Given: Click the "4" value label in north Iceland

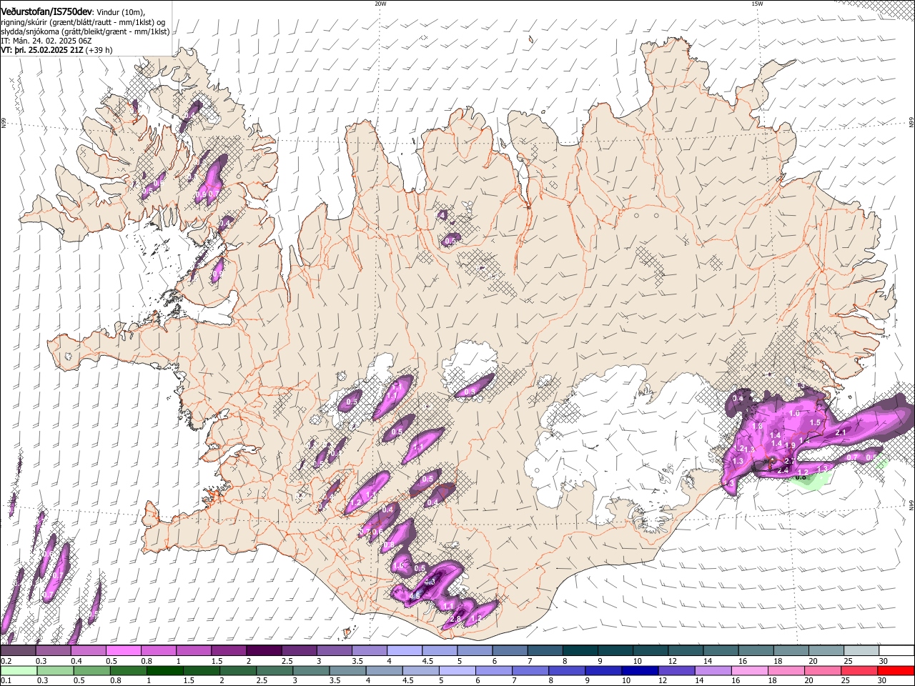Looking at the screenshot, I should (443, 214).
